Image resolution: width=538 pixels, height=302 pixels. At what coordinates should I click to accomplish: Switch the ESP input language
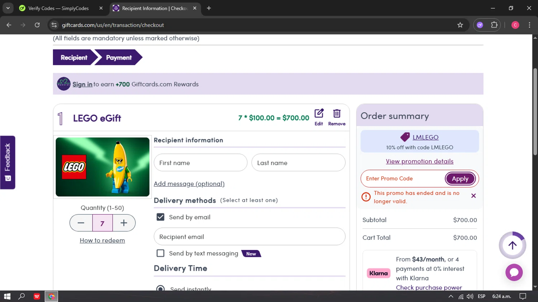pyautogui.click(x=482, y=296)
